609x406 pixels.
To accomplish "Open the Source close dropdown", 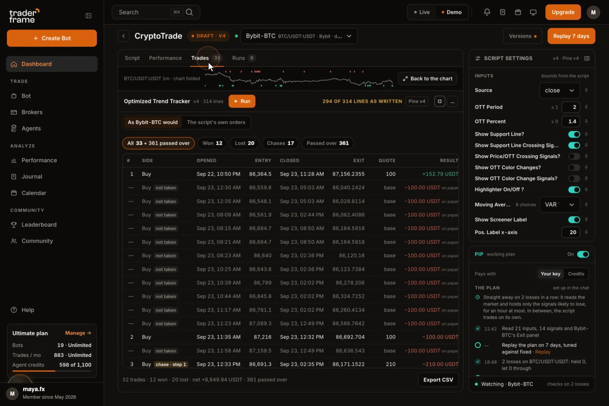I will click(559, 90).
